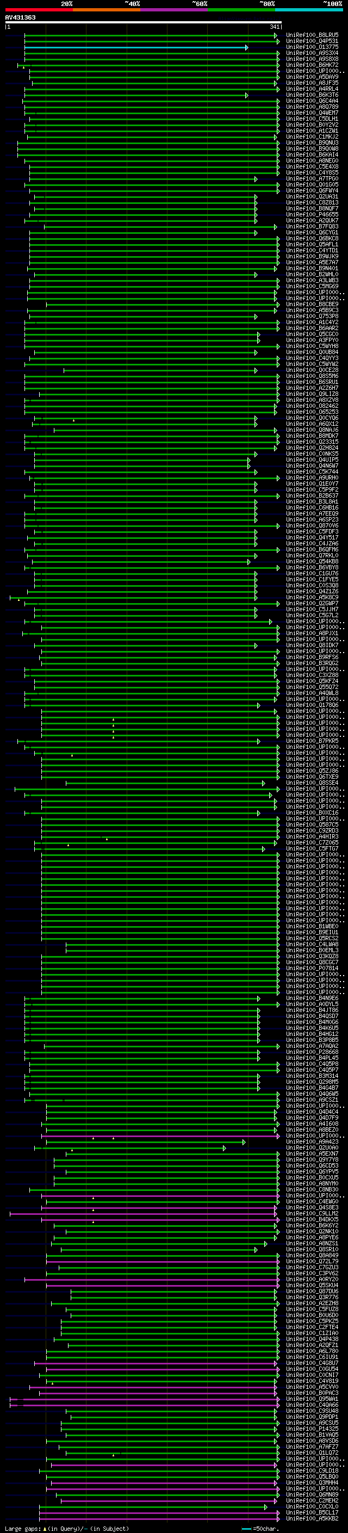Select hit label UniRef100_A8BEZ0
The image size is (348, 1533).
(x=312, y=1130)
